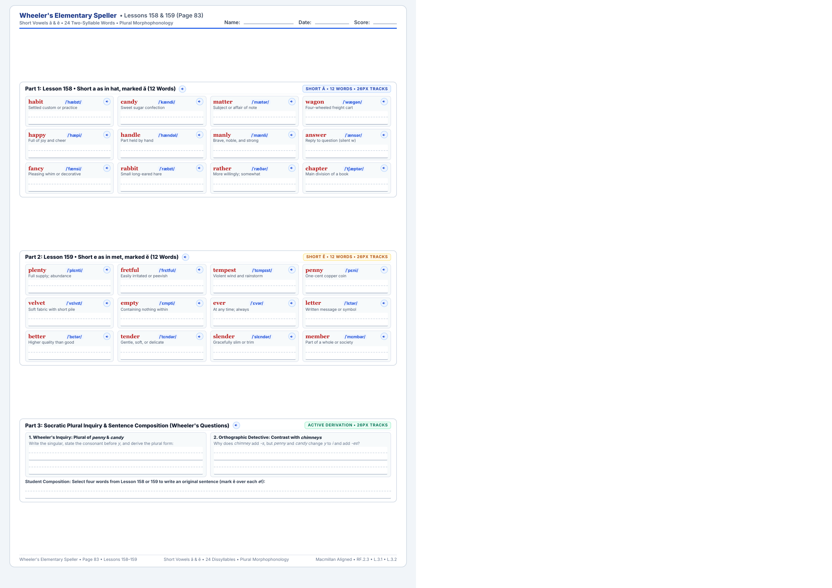Play pronunciation of slender
832x588 pixels.
pyautogui.click(x=292, y=337)
